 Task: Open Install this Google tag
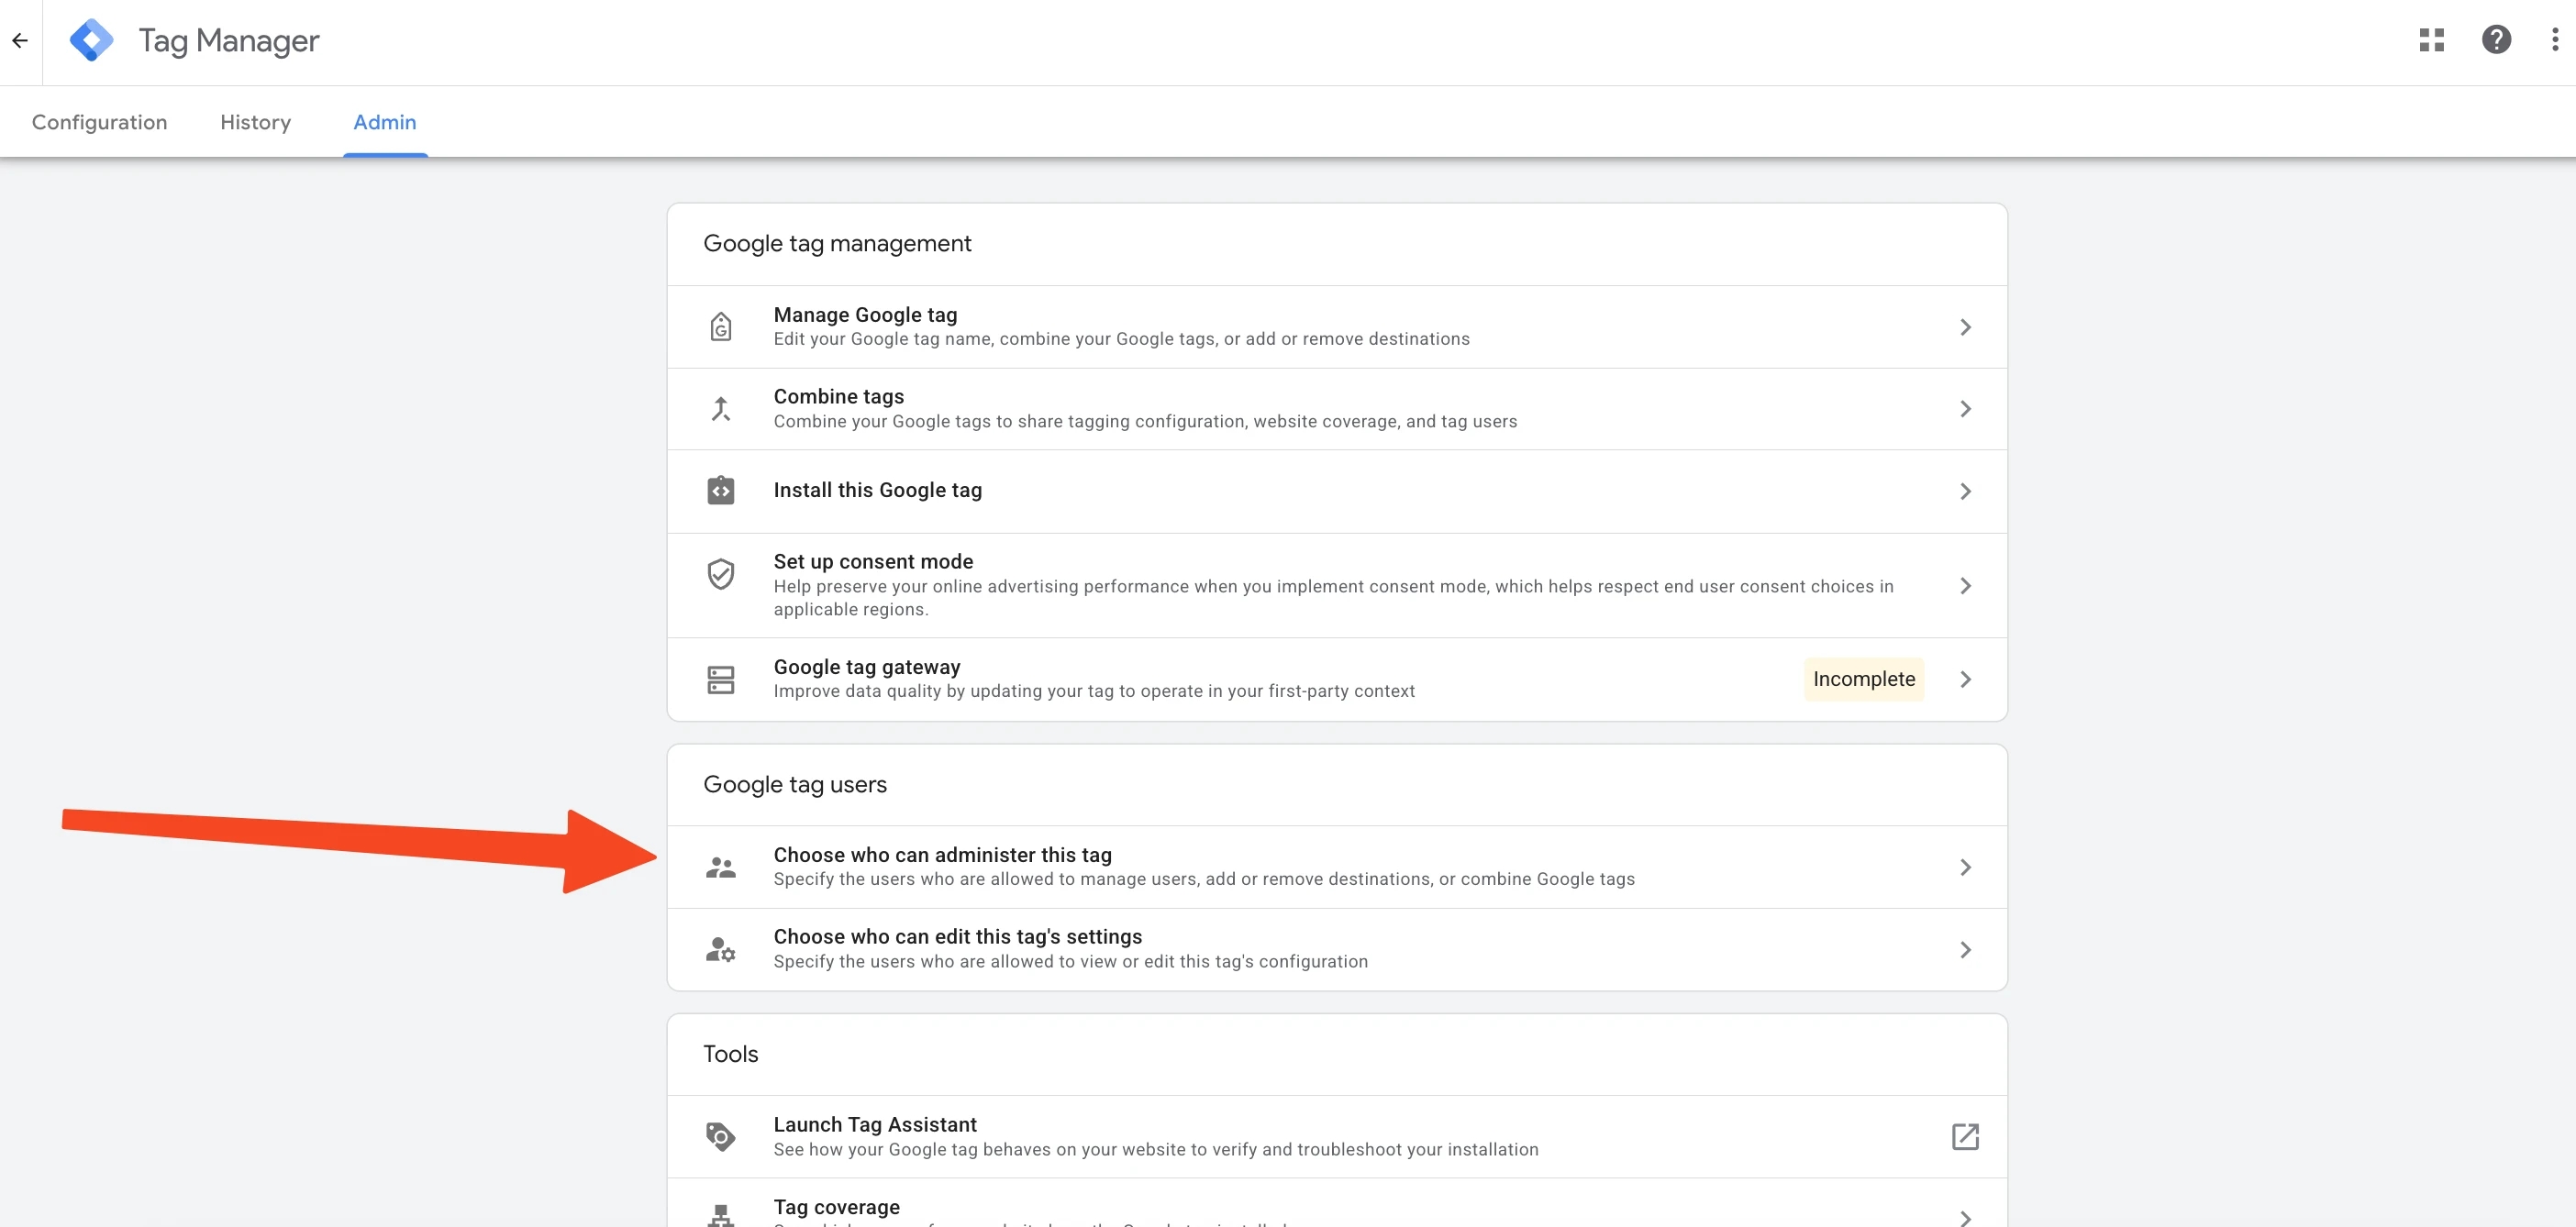[1337, 491]
